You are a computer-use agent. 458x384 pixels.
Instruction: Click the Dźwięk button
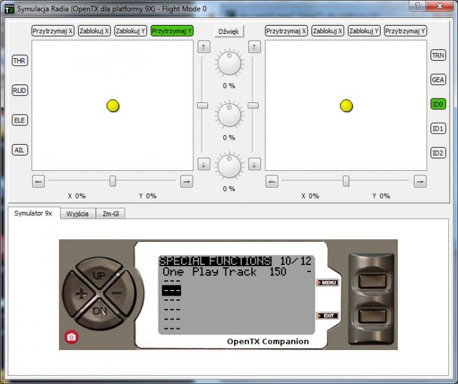[x=229, y=31]
